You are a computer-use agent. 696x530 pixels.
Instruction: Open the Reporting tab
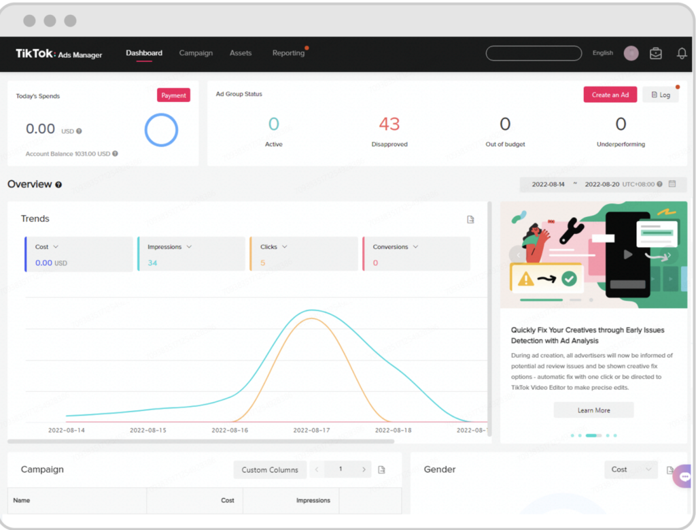(x=288, y=53)
